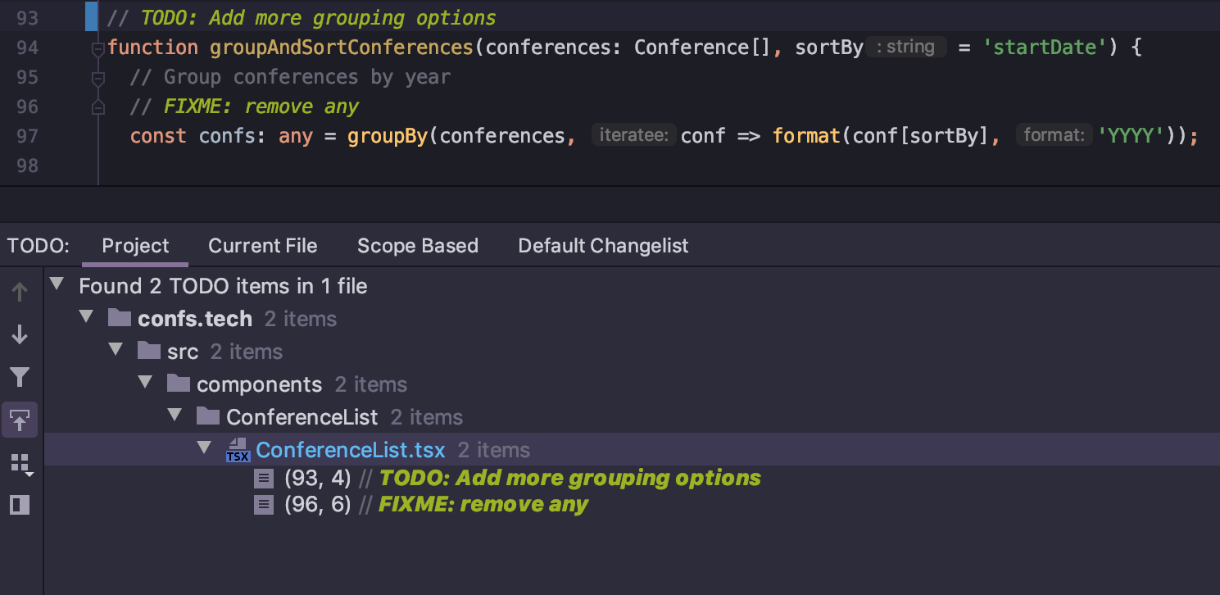
Task: Click the src folder icon
Action: pyautogui.click(x=149, y=351)
